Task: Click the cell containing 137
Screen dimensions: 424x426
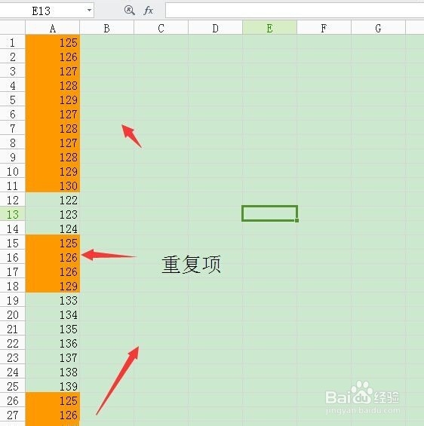Action: pyautogui.click(x=53, y=357)
